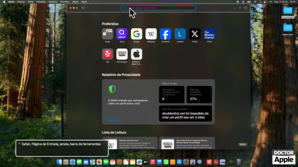The image size is (298, 167).
Task: Open FaceTime from the Dock
Action: click(x=106, y=162)
